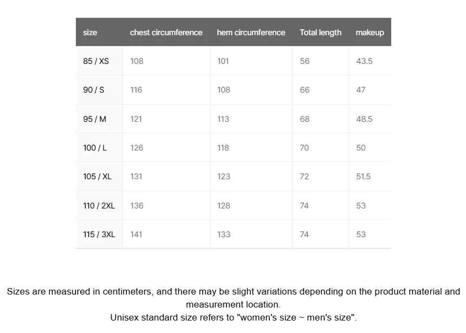Viewport: 466px width, 333px height.
Task: Click the 90 / S size row label
Action: pyautogui.click(x=94, y=90)
